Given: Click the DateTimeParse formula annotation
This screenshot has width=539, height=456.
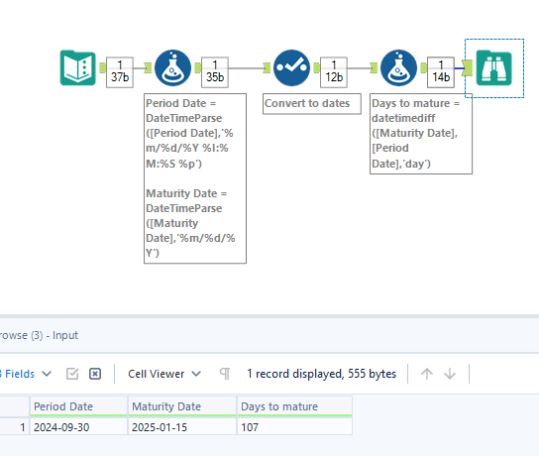Looking at the screenshot, I should (x=195, y=178).
